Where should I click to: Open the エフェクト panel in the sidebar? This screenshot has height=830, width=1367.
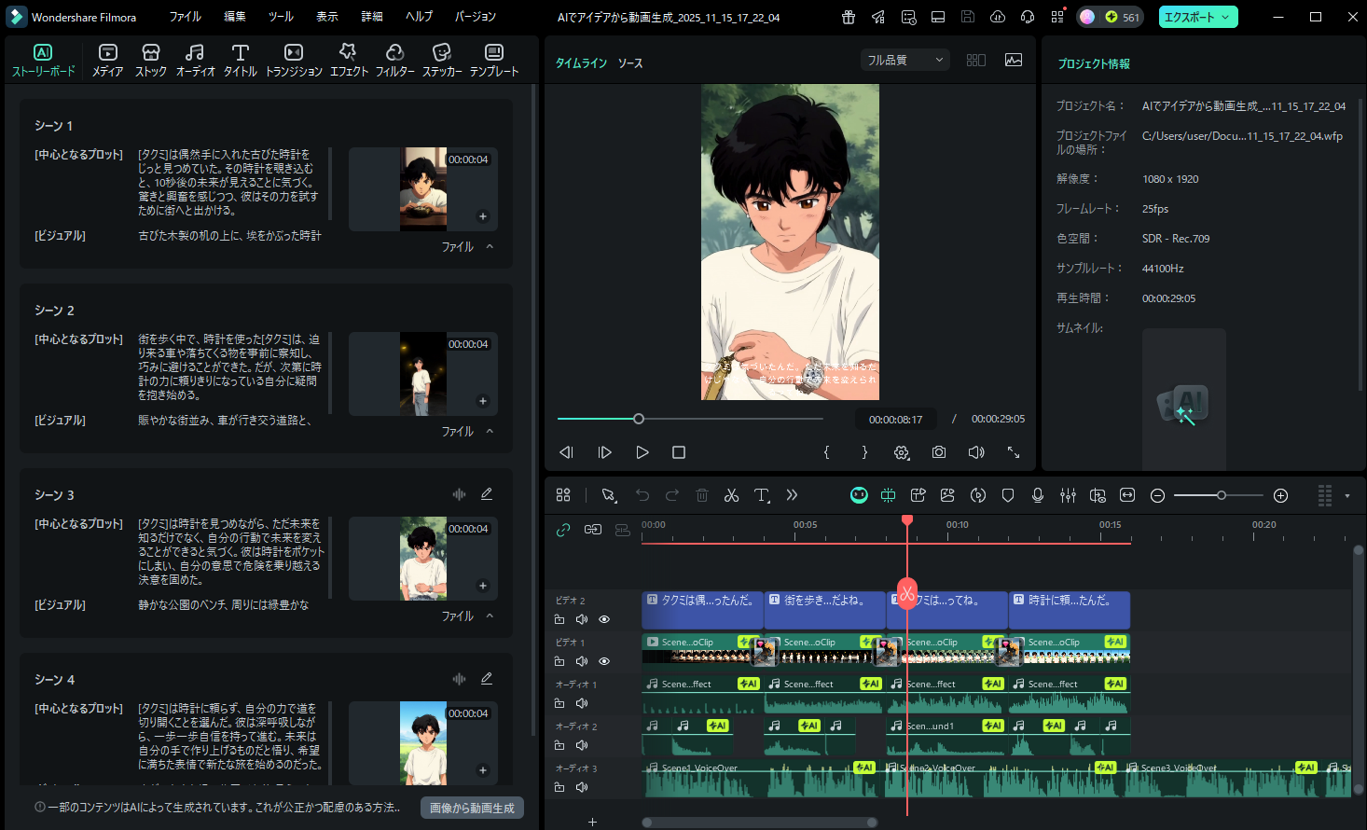coord(348,58)
